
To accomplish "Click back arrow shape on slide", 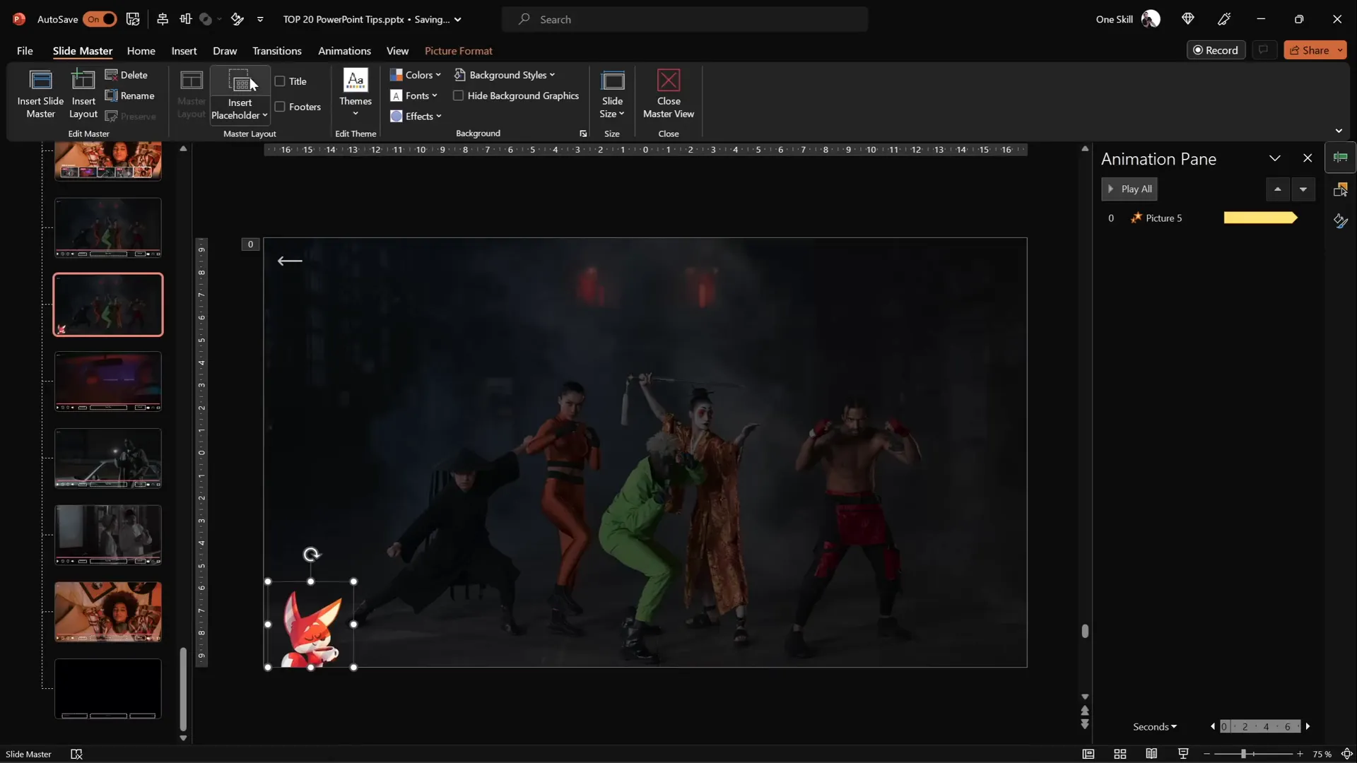I will click(290, 261).
